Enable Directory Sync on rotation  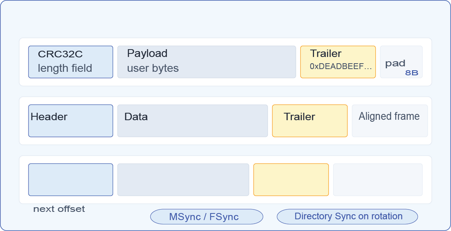click(x=348, y=216)
